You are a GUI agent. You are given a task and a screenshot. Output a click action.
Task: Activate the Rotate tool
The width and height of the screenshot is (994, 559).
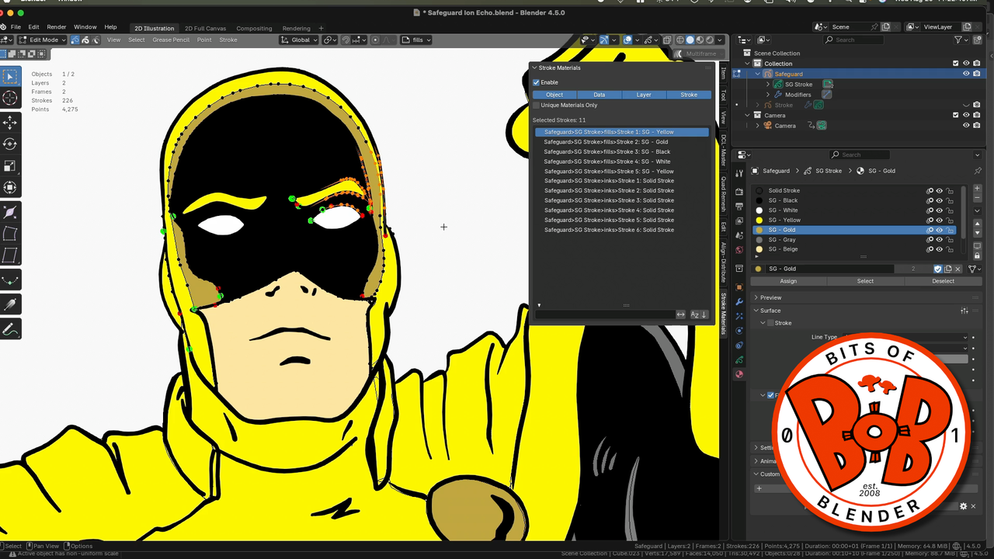pos(10,144)
